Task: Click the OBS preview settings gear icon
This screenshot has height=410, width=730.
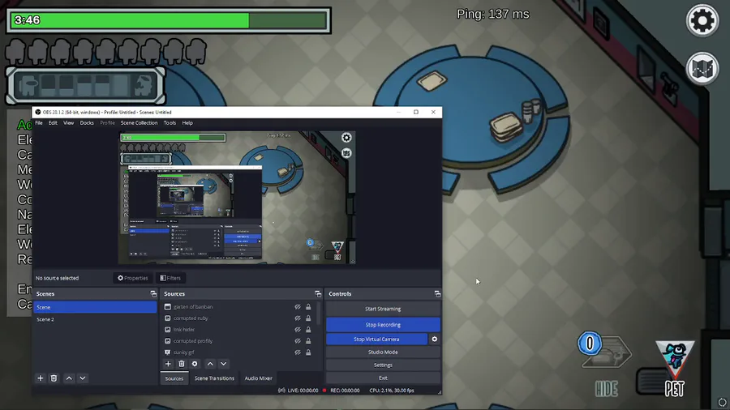Action: pos(346,138)
